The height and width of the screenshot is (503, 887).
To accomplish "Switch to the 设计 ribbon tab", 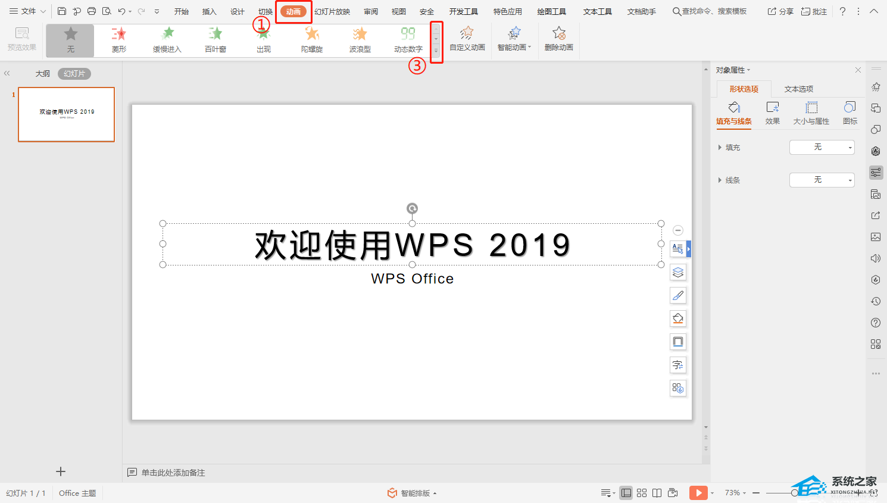I will click(238, 11).
